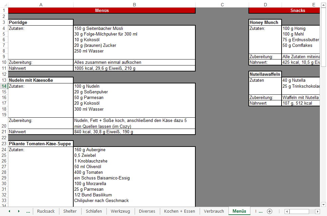
Task: Click horizontal scrollbar left arrow
Action: tap(287, 211)
